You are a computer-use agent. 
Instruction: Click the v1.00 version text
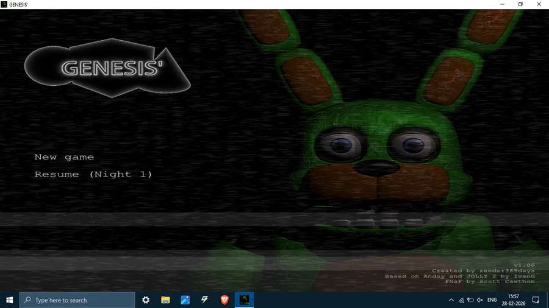524,265
